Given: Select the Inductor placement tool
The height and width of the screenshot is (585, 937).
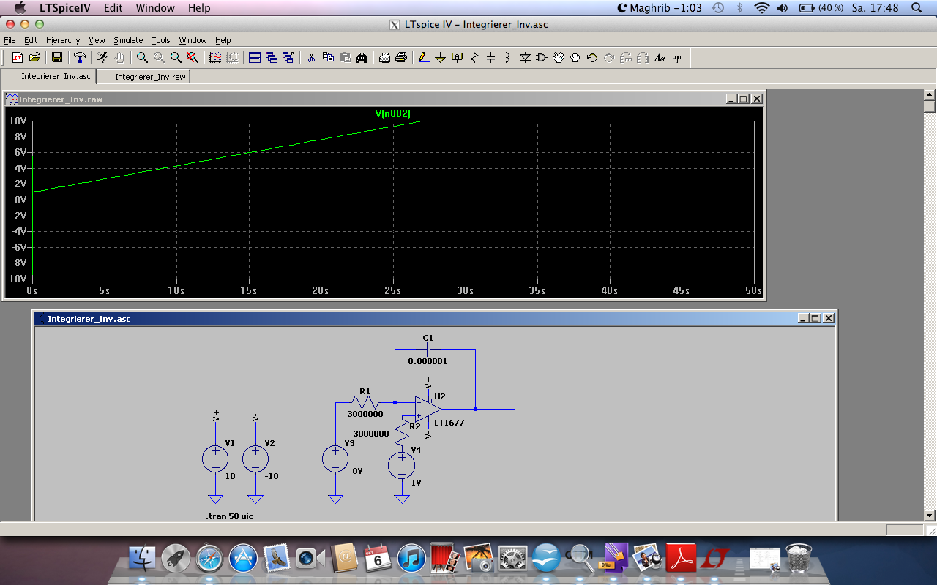Looking at the screenshot, I should [x=508, y=58].
